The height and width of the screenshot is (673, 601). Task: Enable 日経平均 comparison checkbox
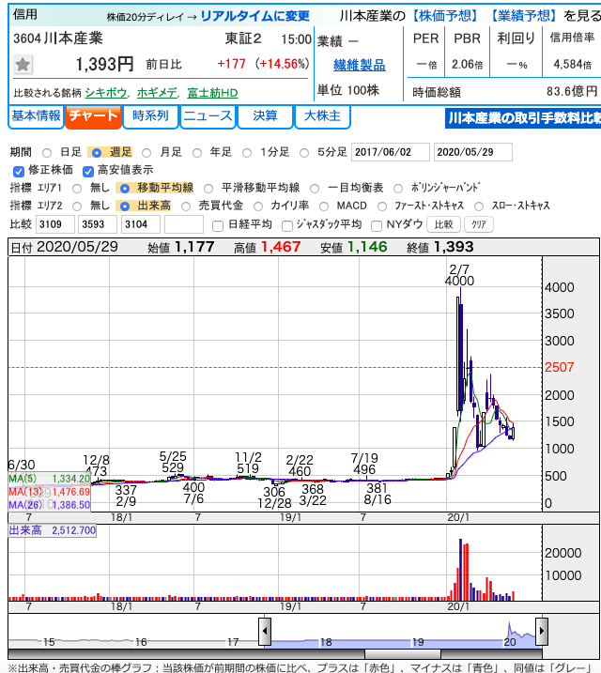[x=218, y=226]
